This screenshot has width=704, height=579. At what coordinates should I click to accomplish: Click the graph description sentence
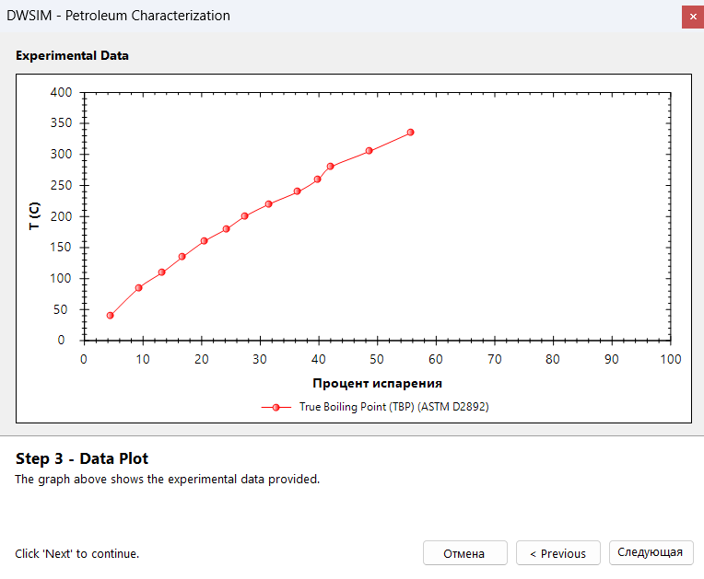click(168, 480)
